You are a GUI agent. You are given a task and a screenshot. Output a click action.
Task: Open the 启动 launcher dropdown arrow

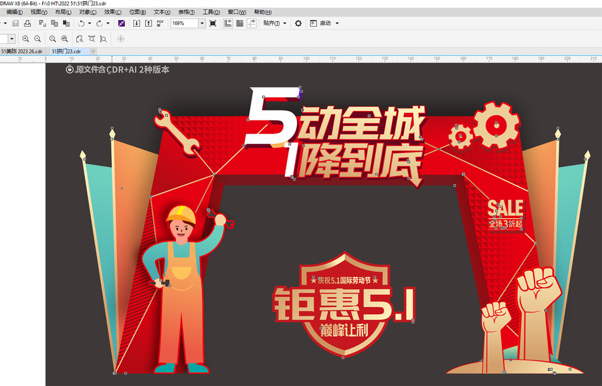pyautogui.click(x=338, y=23)
